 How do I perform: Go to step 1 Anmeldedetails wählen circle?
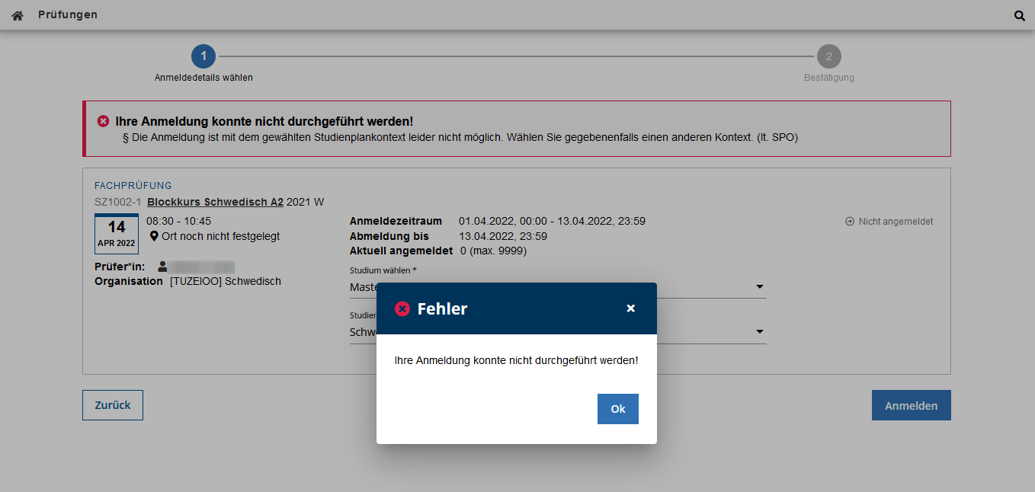pyautogui.click(x=203, y=56)
